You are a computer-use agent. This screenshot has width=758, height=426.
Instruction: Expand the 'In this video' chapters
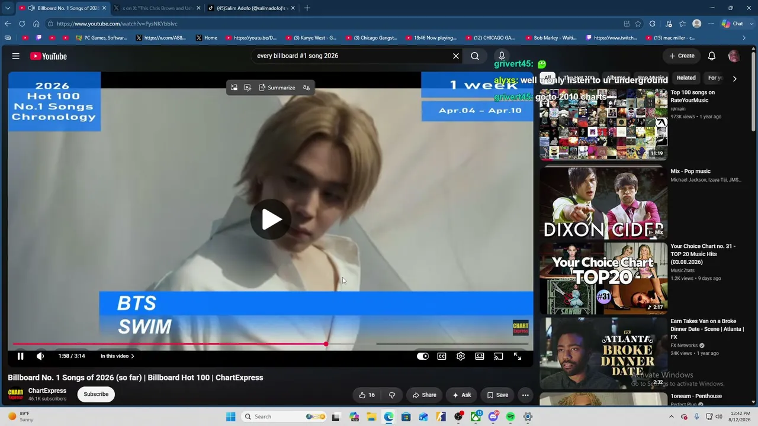point(117,356)
